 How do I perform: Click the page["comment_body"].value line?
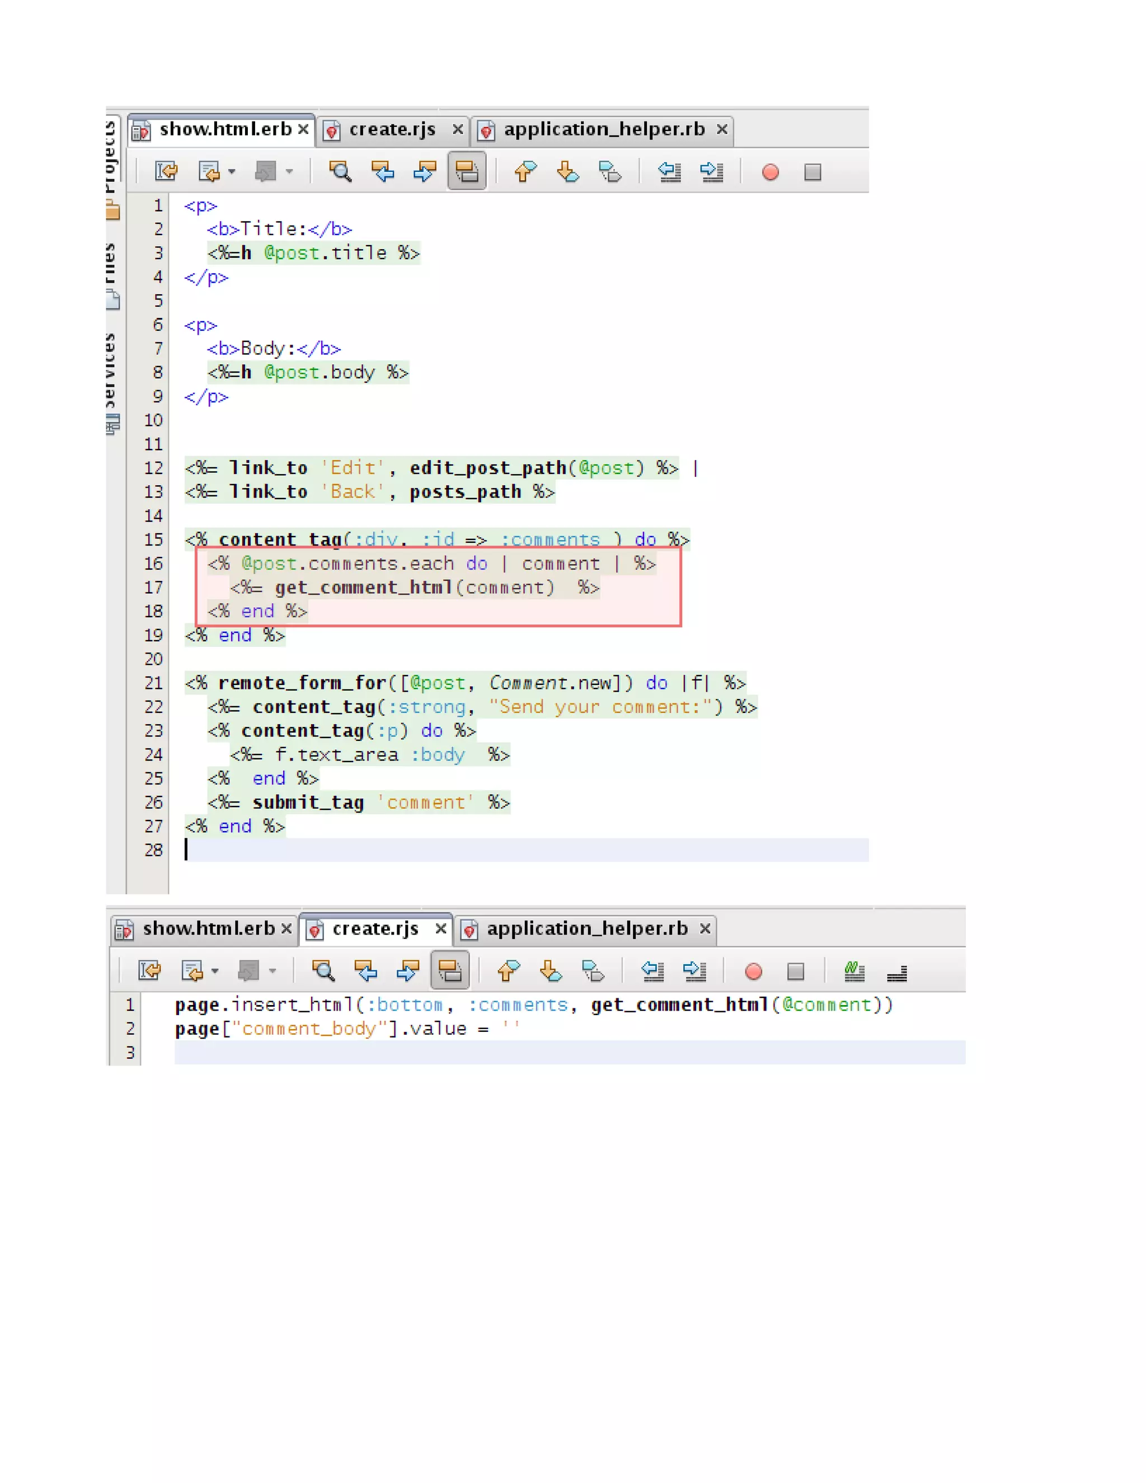coord(347,1029)
